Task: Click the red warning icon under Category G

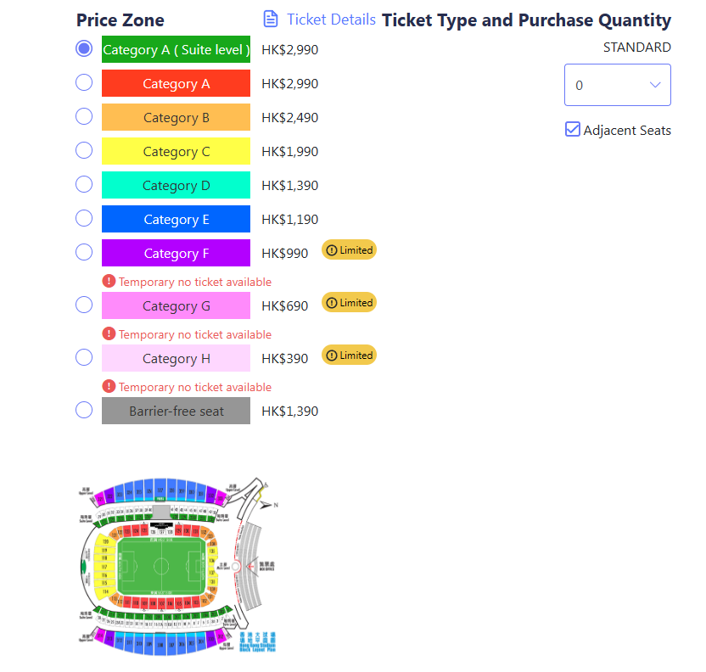Action: click(109, 334)
